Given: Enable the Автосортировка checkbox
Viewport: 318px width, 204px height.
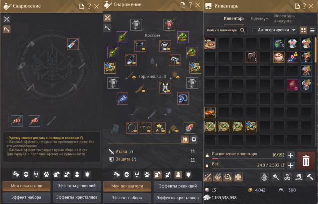Looking at the screenshot, I should 254,30.
